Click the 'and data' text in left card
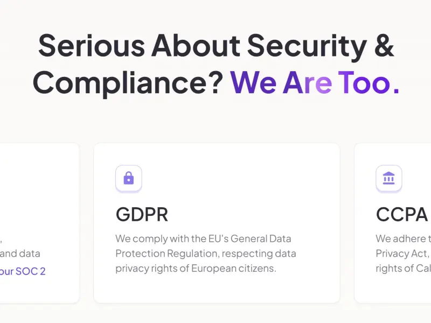The image size is (431, 323). (20, 253)
